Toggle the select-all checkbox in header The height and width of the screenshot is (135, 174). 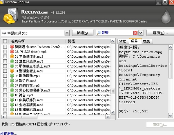pyautogui.click(x=5, y=41)
